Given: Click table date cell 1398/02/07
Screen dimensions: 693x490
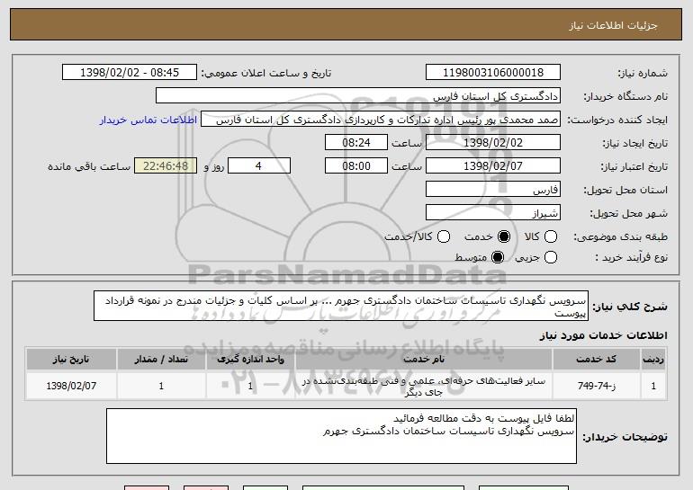Looking at the screenshot, I should pyautogui.click(x=71, y=386).
